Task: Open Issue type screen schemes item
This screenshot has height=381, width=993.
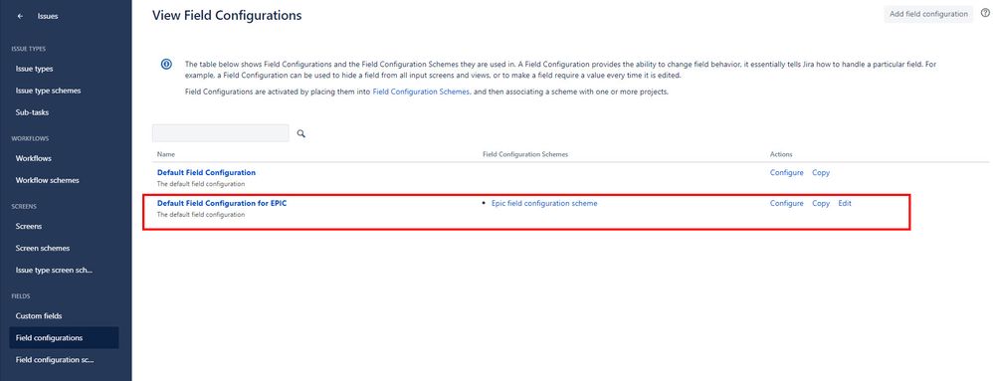Action: coord(54,271)
